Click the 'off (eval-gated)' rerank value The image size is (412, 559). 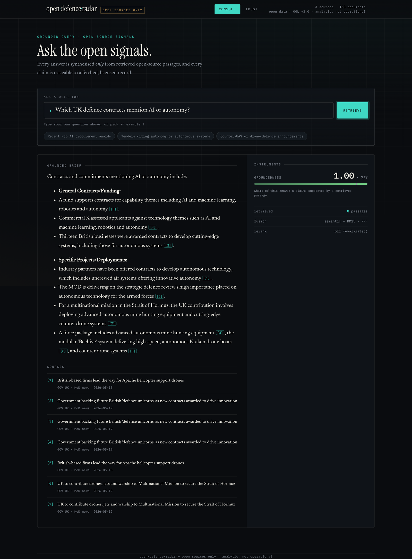351,231
